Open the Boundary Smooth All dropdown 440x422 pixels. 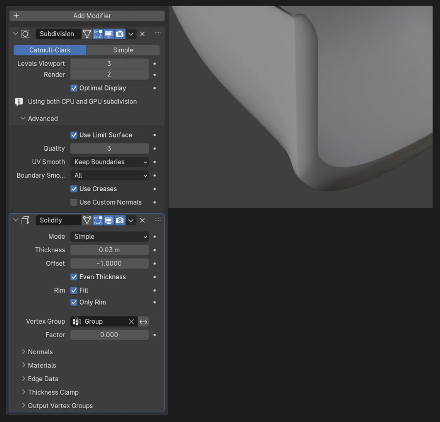tap(110, 175)
